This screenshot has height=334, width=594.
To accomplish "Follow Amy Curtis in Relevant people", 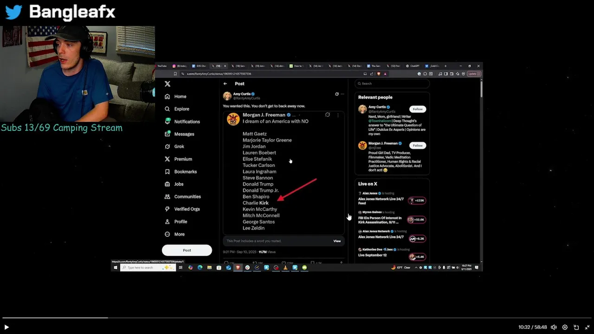I will (x=418, y=109).
